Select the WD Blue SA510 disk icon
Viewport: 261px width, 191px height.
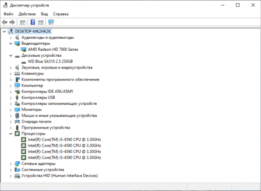point(24,62)
